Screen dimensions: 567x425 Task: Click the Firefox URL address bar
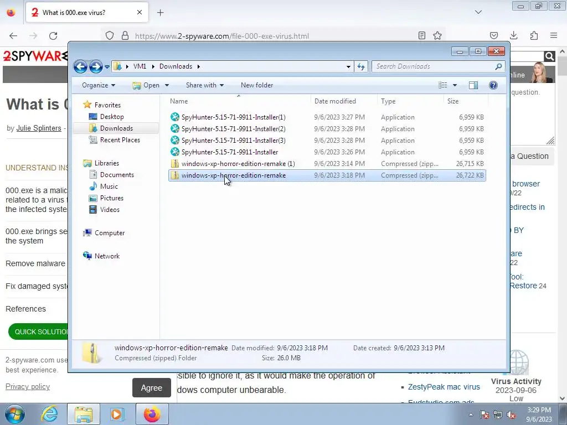tap(273, 36)
